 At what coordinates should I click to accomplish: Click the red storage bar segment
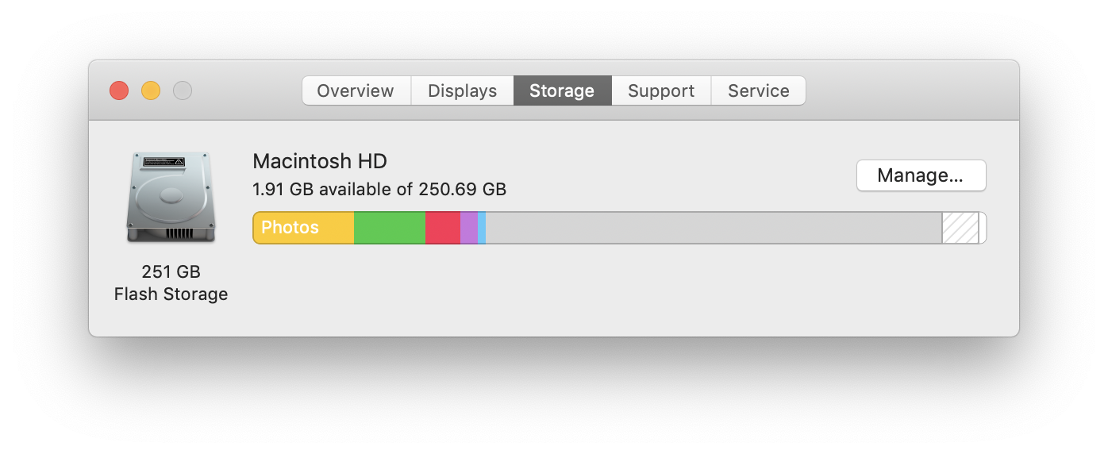click(x=443, y=228)
